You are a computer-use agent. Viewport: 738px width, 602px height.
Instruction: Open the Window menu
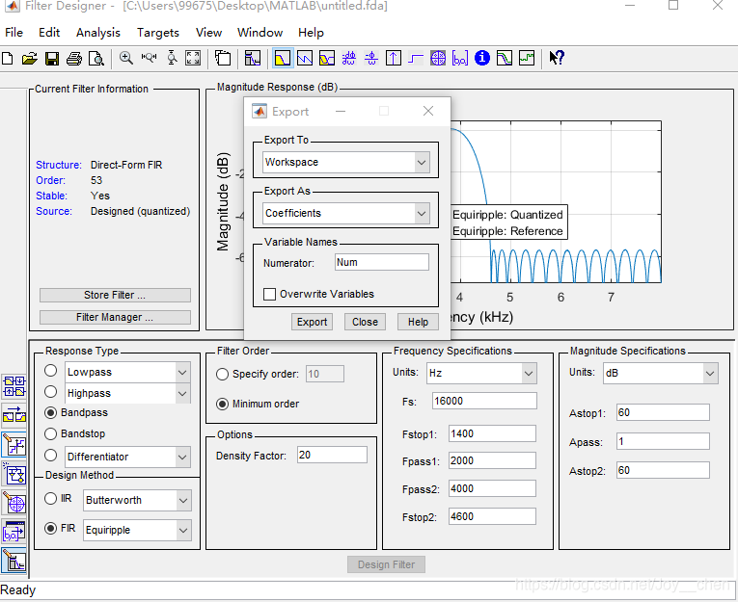click(260, 33)
